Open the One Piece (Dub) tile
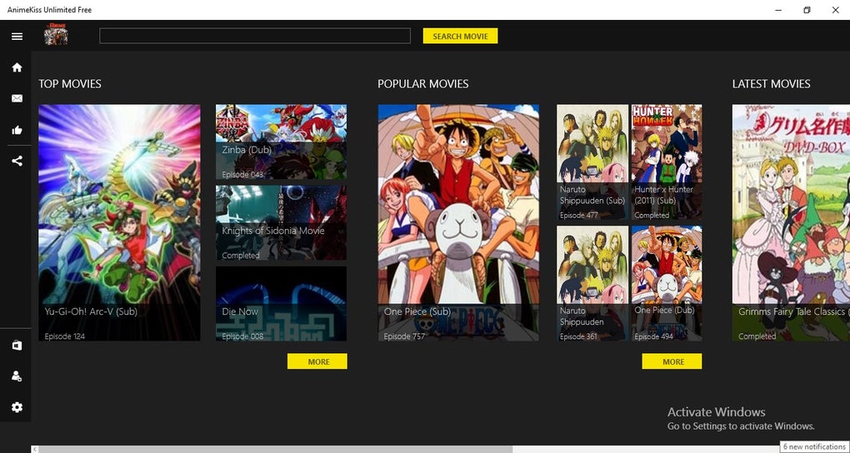The height and width of the screenshot is (453, 850). 667,283
